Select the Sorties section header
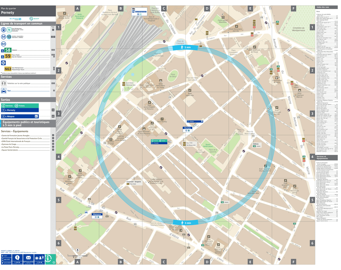Image resolution: width=341 pixels, height=270 pixels. (x=6, y=100)
